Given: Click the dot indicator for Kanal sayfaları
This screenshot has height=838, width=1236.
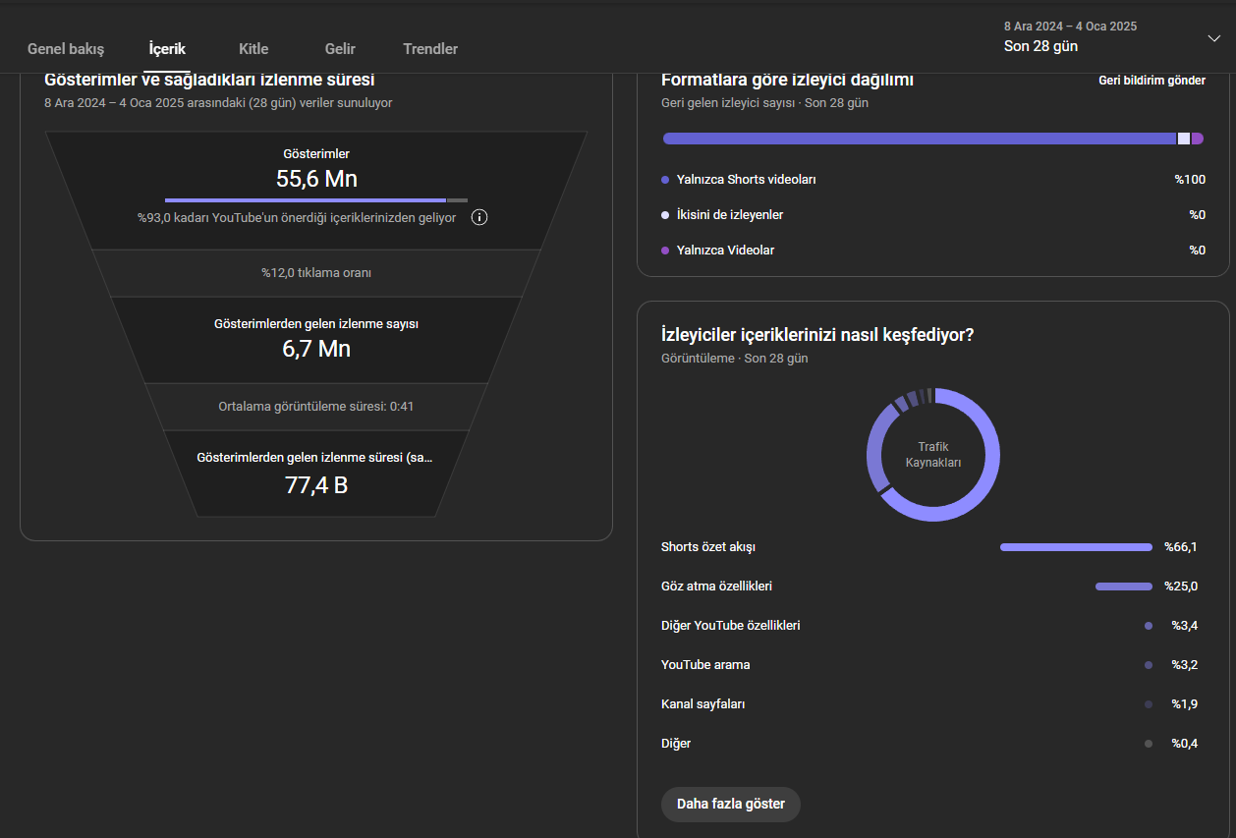Looking at the screenshot, I should point(1149,704).
